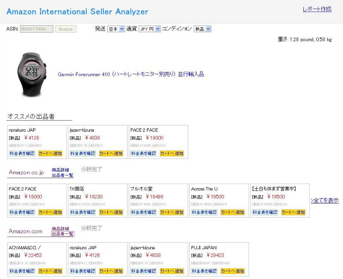This screenshot has height=279, width=343.
Task: Click 分析完了 status beside Amazon.co.jp
Action: coord(92,170)
